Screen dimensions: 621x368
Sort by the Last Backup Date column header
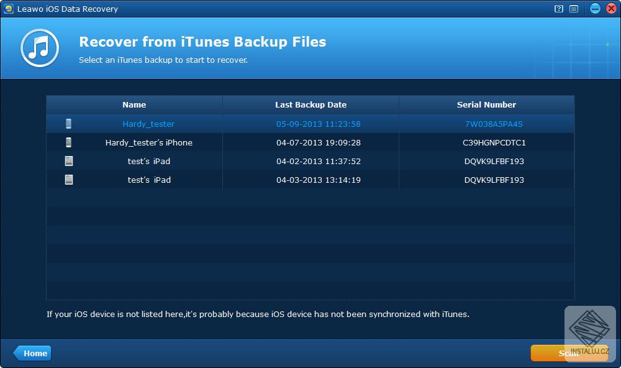[x=310, y=104]
